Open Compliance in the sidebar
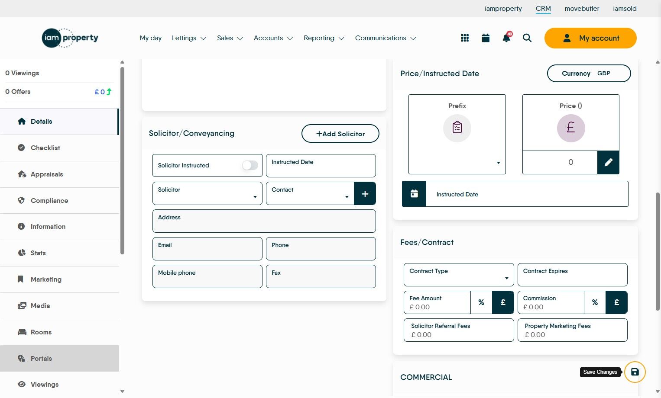 tap(59, 201)
